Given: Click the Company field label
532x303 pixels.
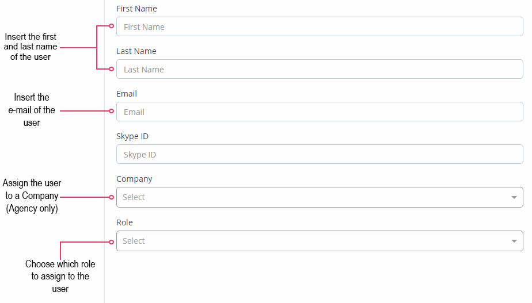Looking at the screenshot, I should pyautogui.click(x=134, y=179).
